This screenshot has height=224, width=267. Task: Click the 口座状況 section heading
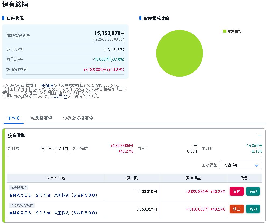15,18
